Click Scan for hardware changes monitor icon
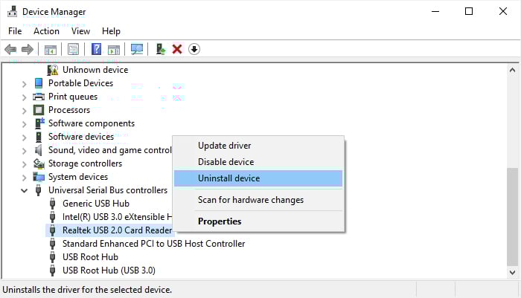 coord(136,50)
